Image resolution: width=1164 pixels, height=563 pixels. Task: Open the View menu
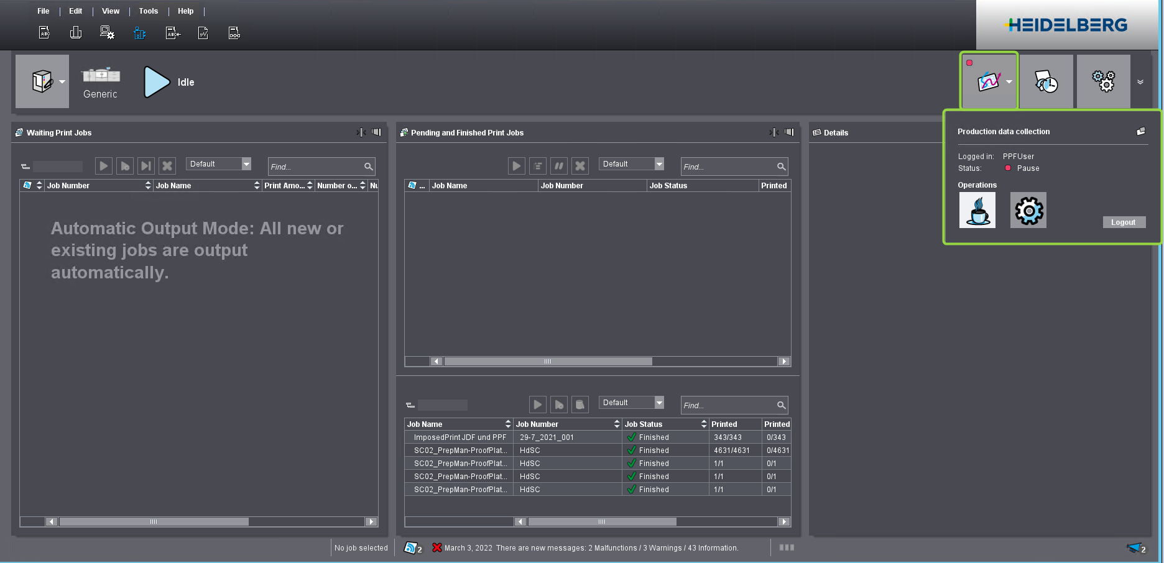coord(111,11)
